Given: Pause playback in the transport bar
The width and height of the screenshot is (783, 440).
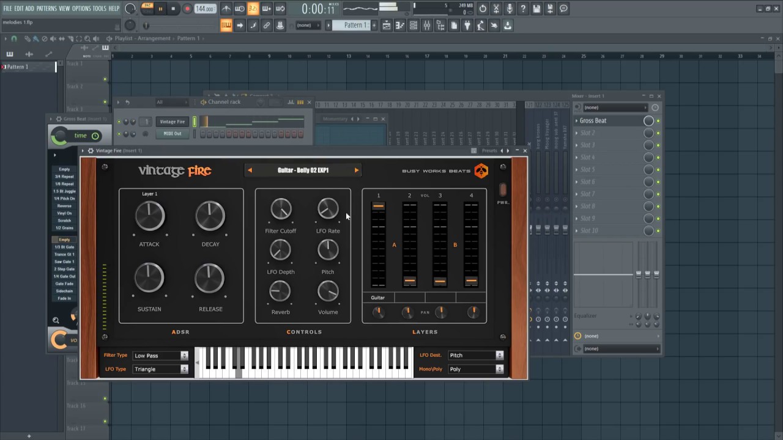Looking at the screenshot, I should coord(160,9).
